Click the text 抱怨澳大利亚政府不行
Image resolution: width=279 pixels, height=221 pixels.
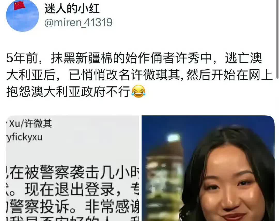(68, 92)
